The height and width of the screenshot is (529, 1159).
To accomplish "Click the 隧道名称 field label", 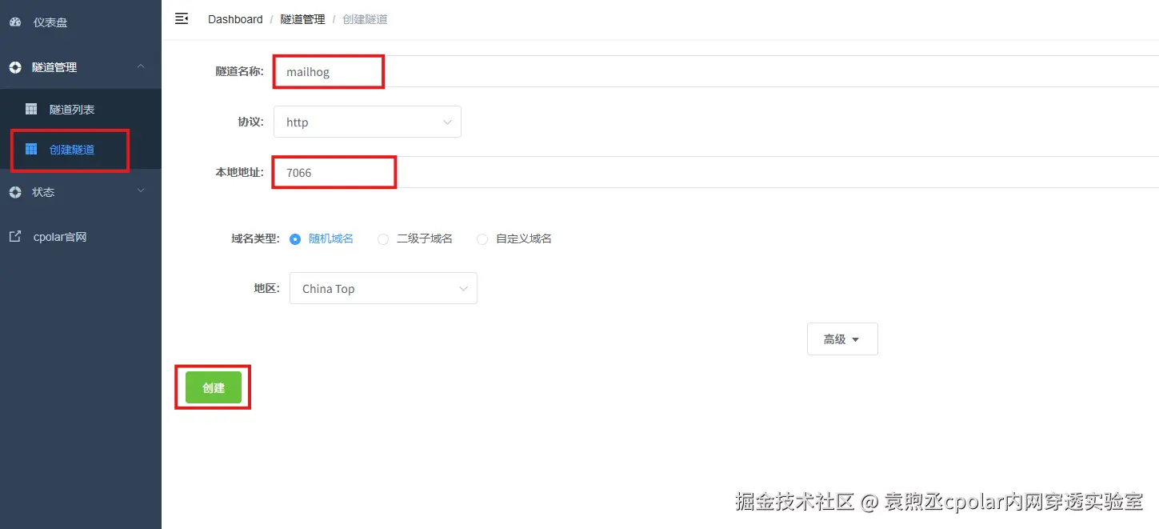I will [239, 71].
